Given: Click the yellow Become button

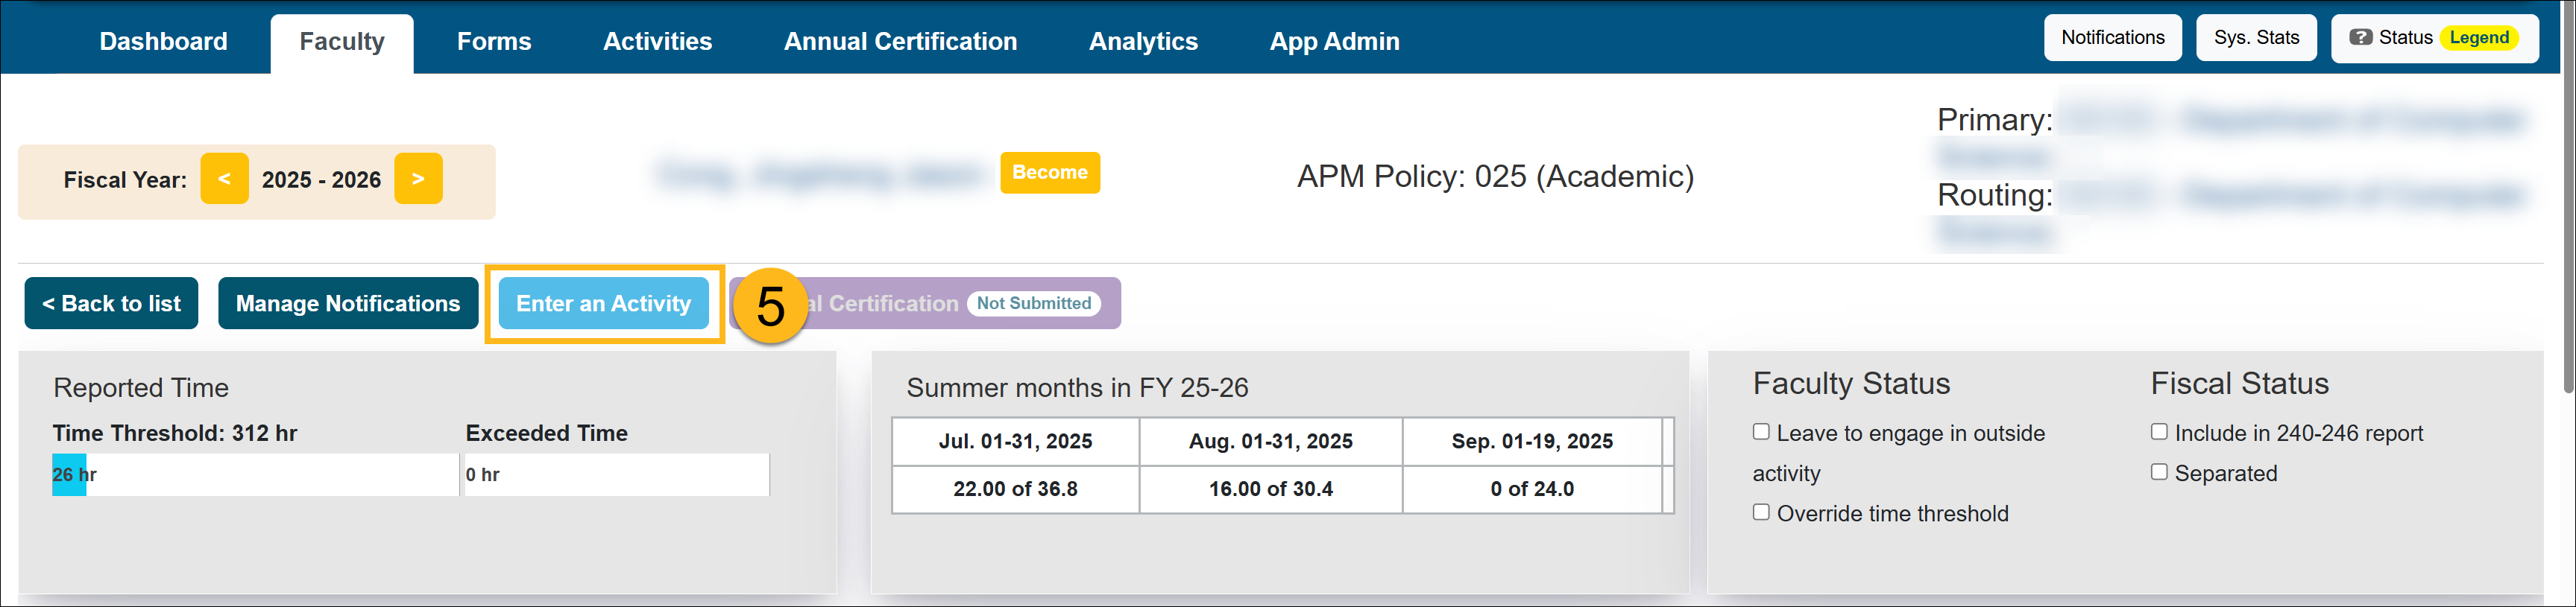Looking at the screenshot, I should 1049,173.
